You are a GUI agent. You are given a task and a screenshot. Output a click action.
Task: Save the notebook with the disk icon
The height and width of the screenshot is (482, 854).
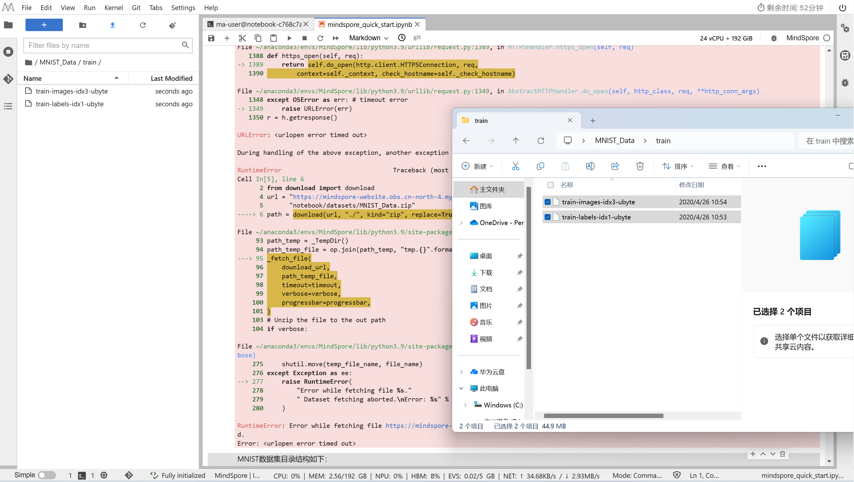[x=211, y=38]
